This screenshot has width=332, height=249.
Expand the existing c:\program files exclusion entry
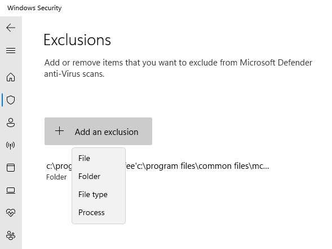tap(157, 171)
